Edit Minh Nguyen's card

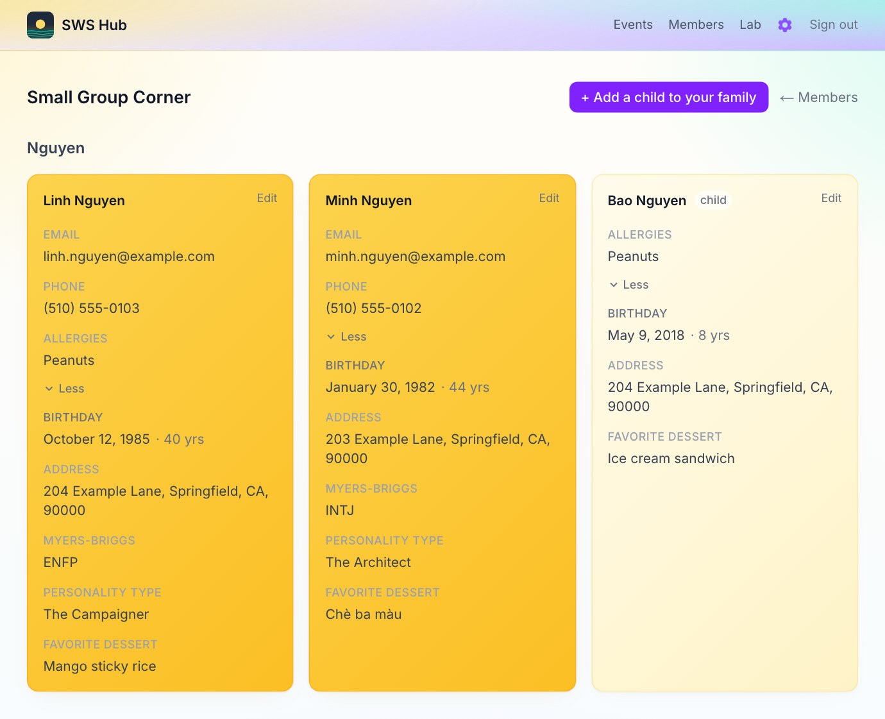(x=549, y=198)
